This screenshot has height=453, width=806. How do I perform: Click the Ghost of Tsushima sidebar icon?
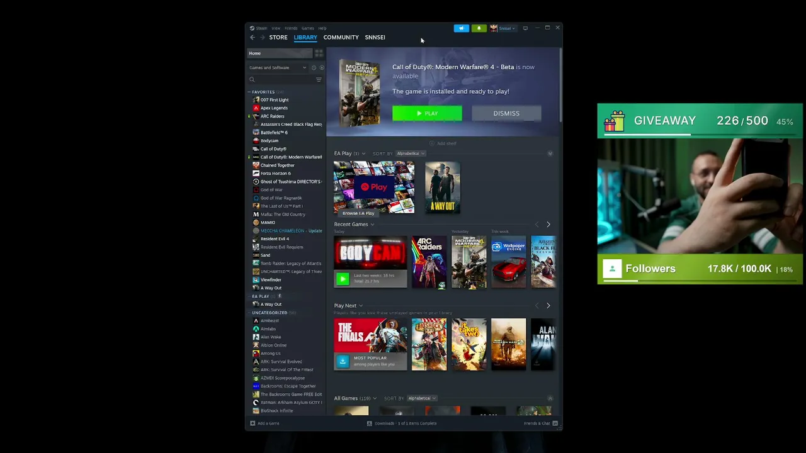[256, 182]
